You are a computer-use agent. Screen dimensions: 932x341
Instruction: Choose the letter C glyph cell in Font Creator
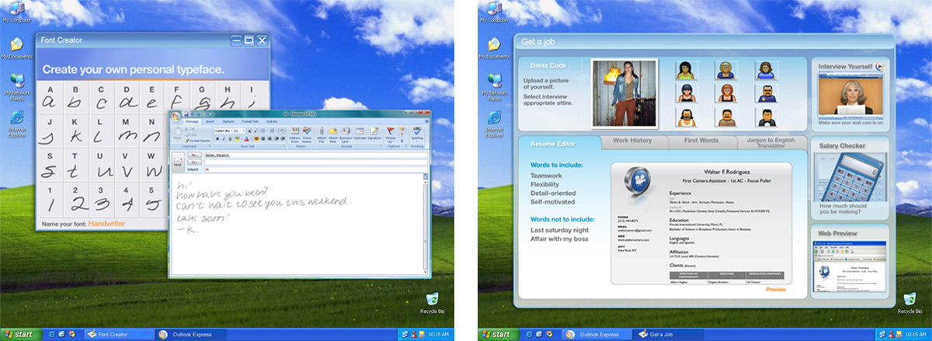103,98
